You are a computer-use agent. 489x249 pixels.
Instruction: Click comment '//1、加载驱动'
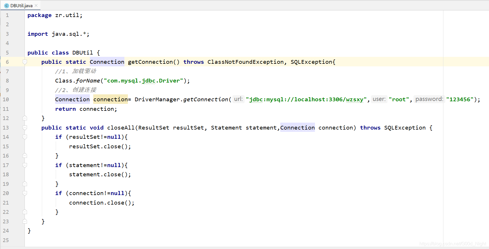pos(76,71)
